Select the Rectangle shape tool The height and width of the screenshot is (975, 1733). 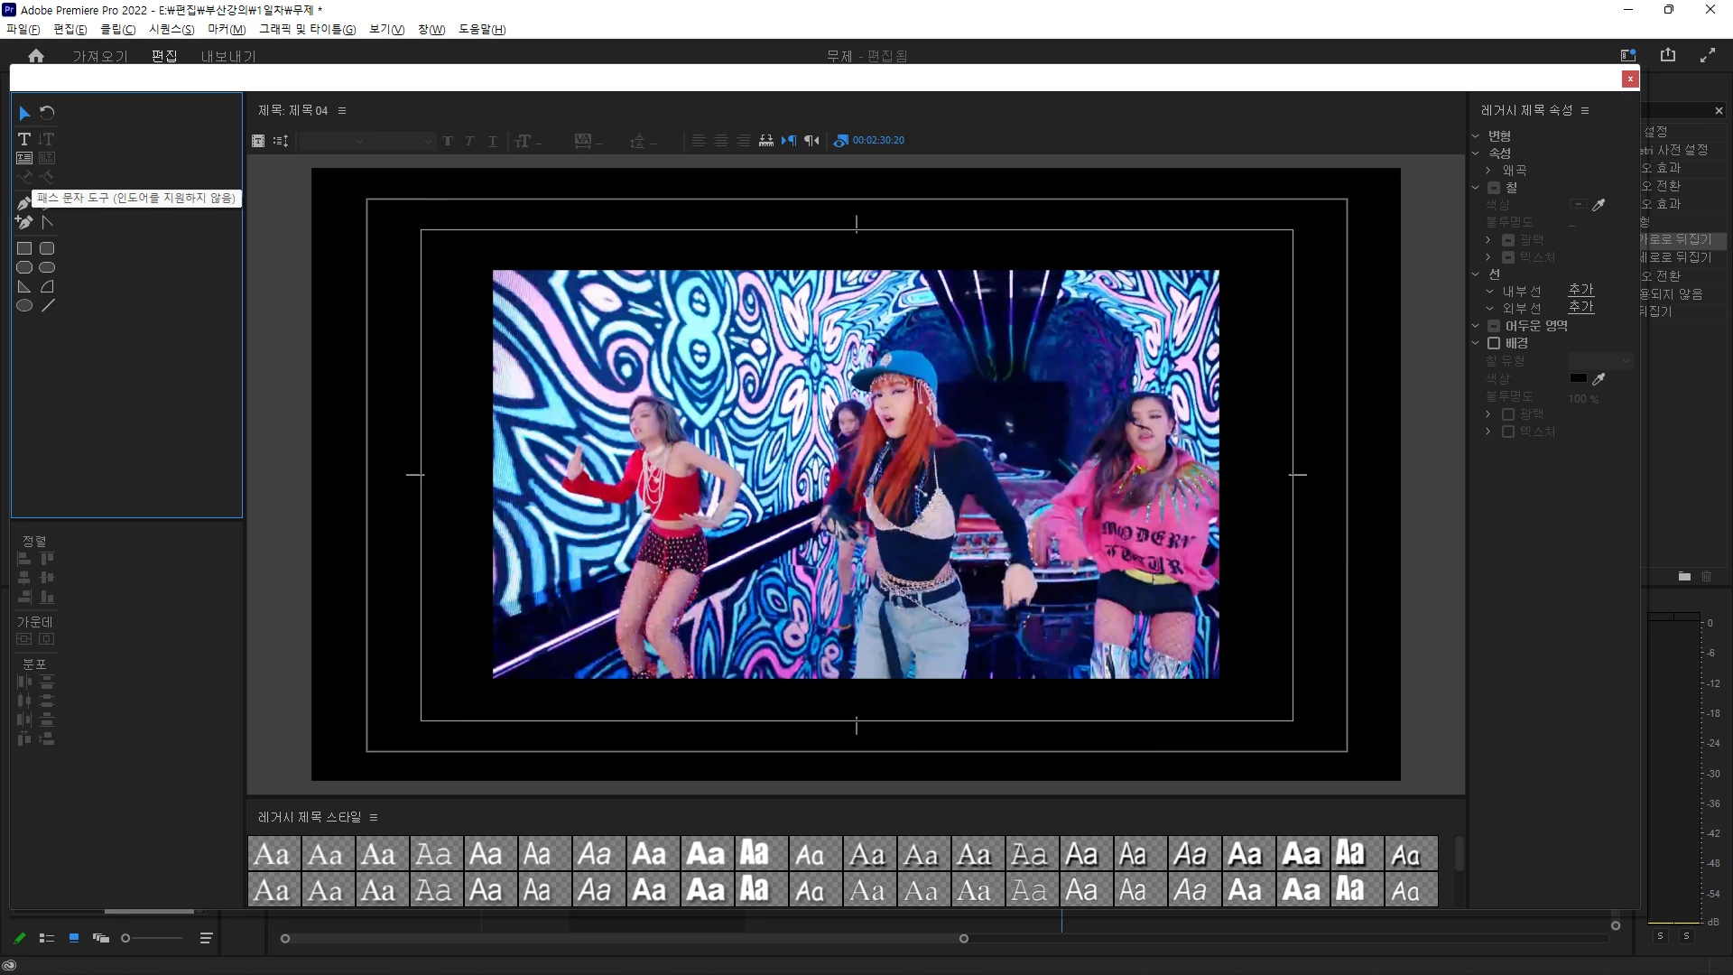[x=24, y=248]
